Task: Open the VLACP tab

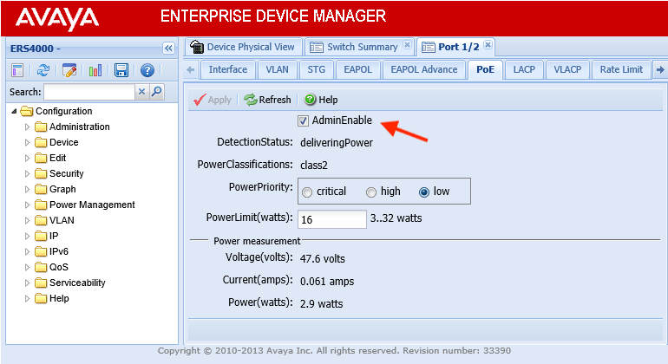Action: pos(567,70)
